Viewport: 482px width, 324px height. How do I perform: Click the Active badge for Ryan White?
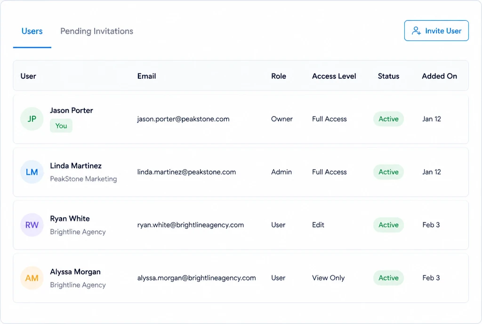coord(388,225)
